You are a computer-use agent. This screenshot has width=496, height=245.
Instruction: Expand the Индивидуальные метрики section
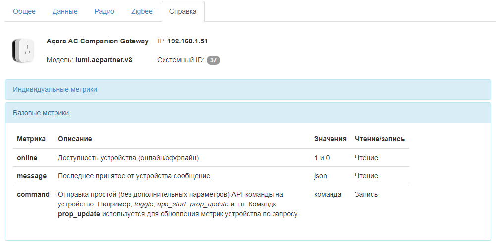[55, 89]
